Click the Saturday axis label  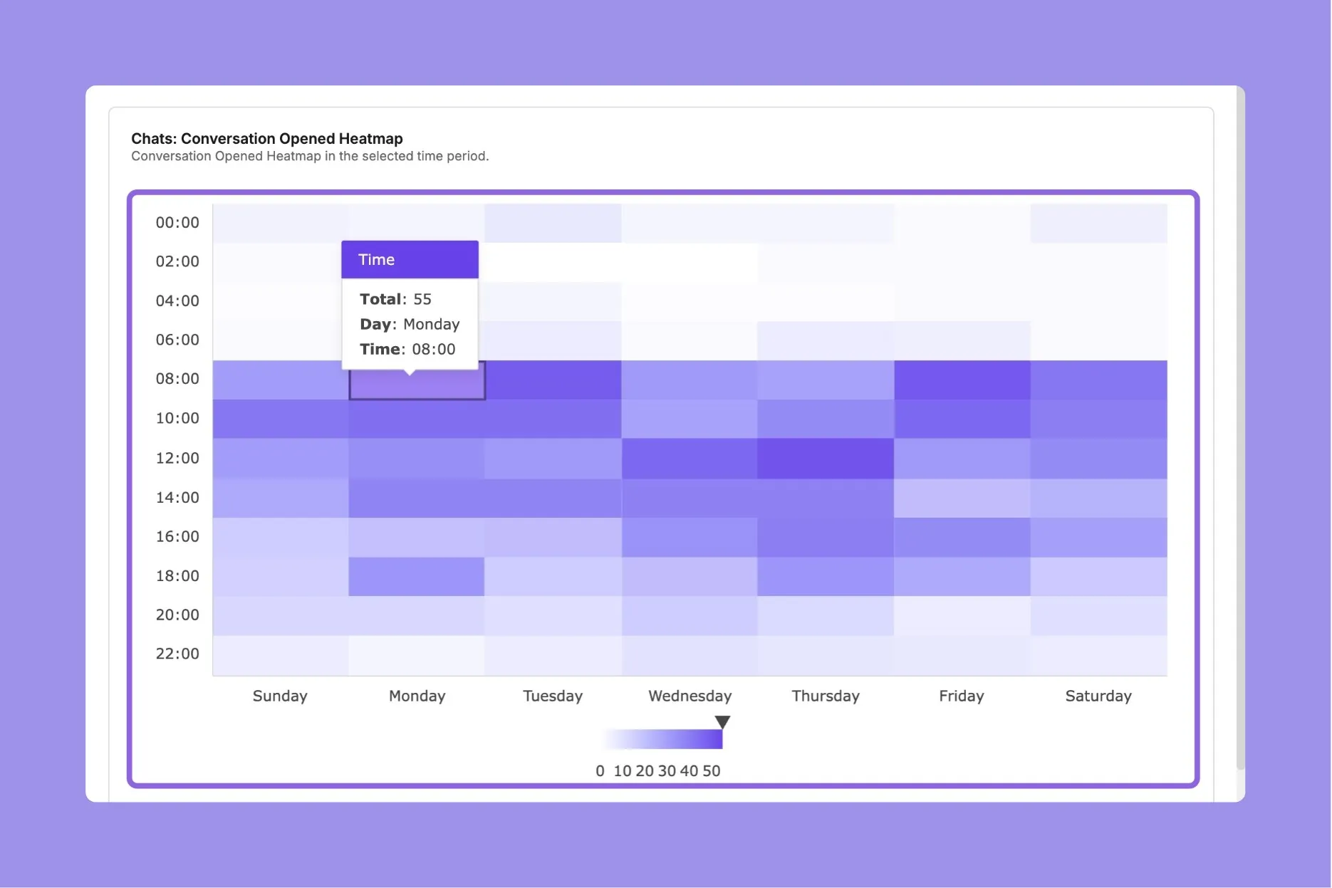(1098, 696)
